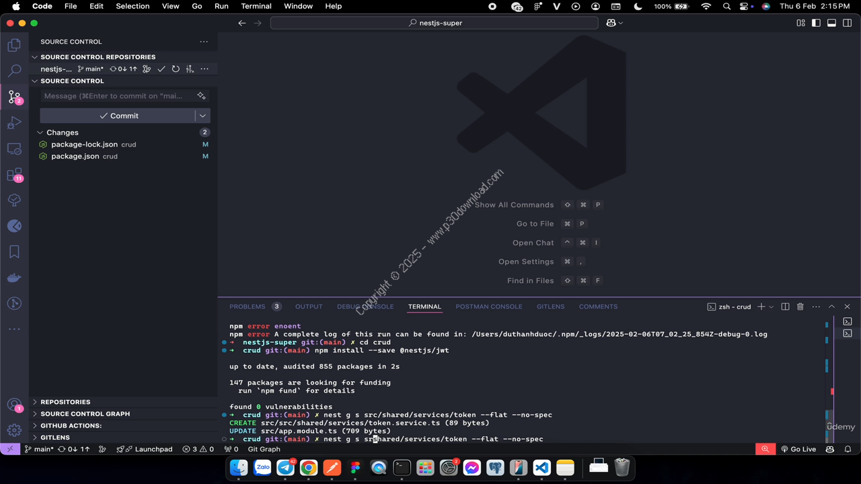The width and height of the screenshot is (861, 484).
Task: Click the nestjs-super search command center
Action: point(435,23)
